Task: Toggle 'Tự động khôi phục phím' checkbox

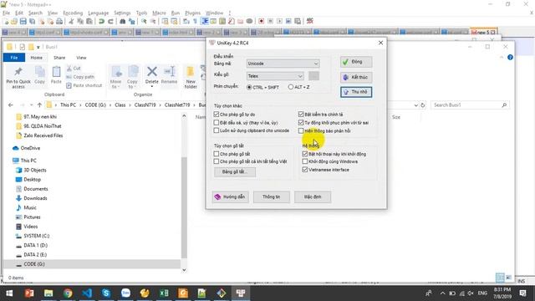Action: (x=301, y=122)
